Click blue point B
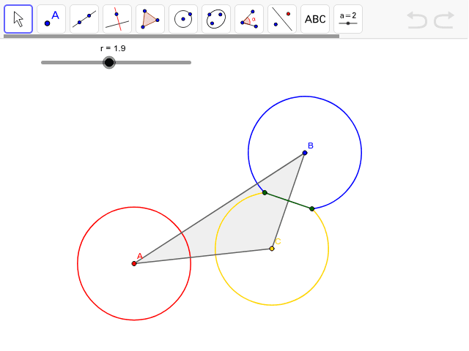 [305, 153]
